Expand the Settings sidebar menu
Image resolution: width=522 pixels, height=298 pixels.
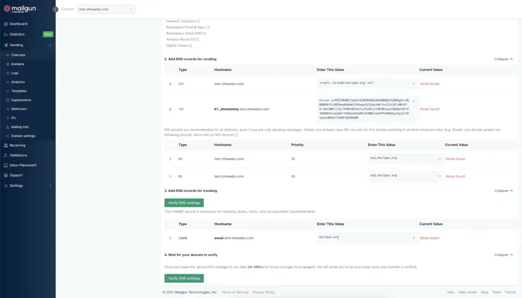tap(50, 186)
